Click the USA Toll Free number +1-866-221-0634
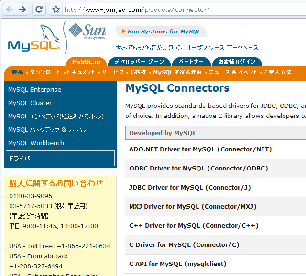The height and width of the screenshot is (276, 306). (x=84, y=246)
